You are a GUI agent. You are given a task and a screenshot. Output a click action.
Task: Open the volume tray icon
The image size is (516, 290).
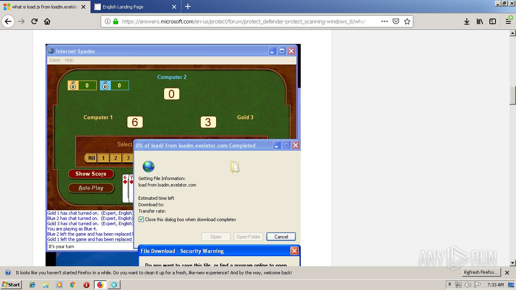click(468, 285)
